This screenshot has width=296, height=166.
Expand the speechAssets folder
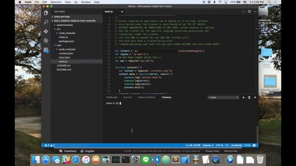click(x=65, y=25)
